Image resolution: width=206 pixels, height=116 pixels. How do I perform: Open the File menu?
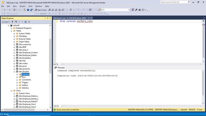click(x=3, y=6)
